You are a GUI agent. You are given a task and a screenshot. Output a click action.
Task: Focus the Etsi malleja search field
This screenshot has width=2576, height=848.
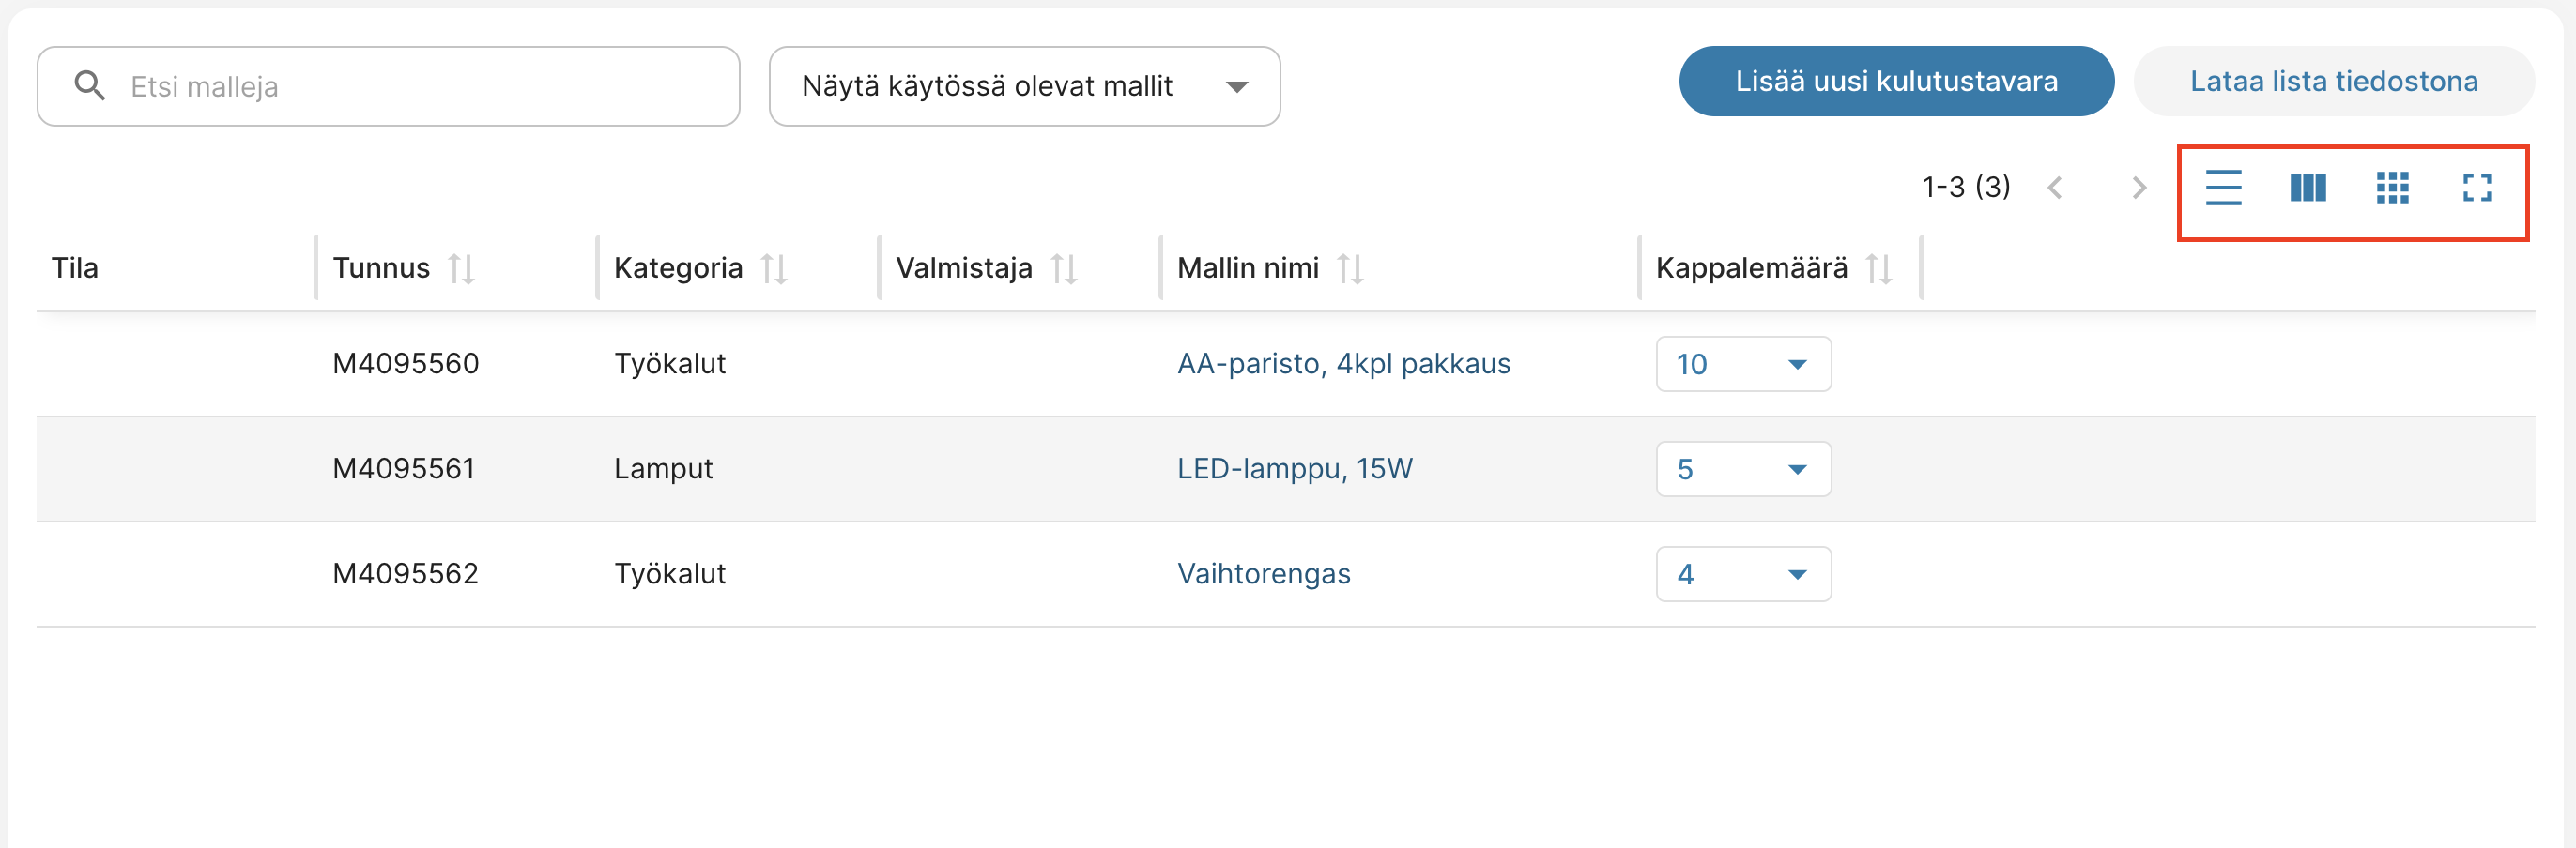[420, 87]
